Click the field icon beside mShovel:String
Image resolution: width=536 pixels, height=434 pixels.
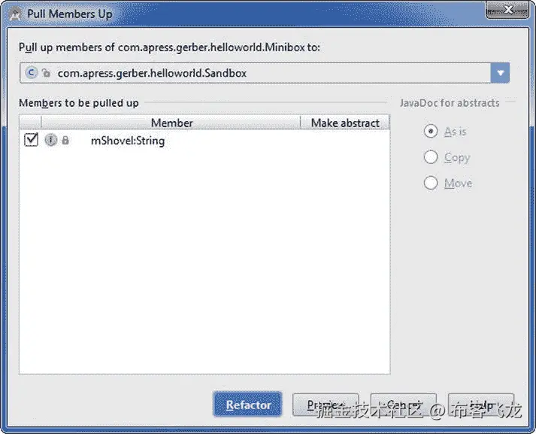coord(51,140)
